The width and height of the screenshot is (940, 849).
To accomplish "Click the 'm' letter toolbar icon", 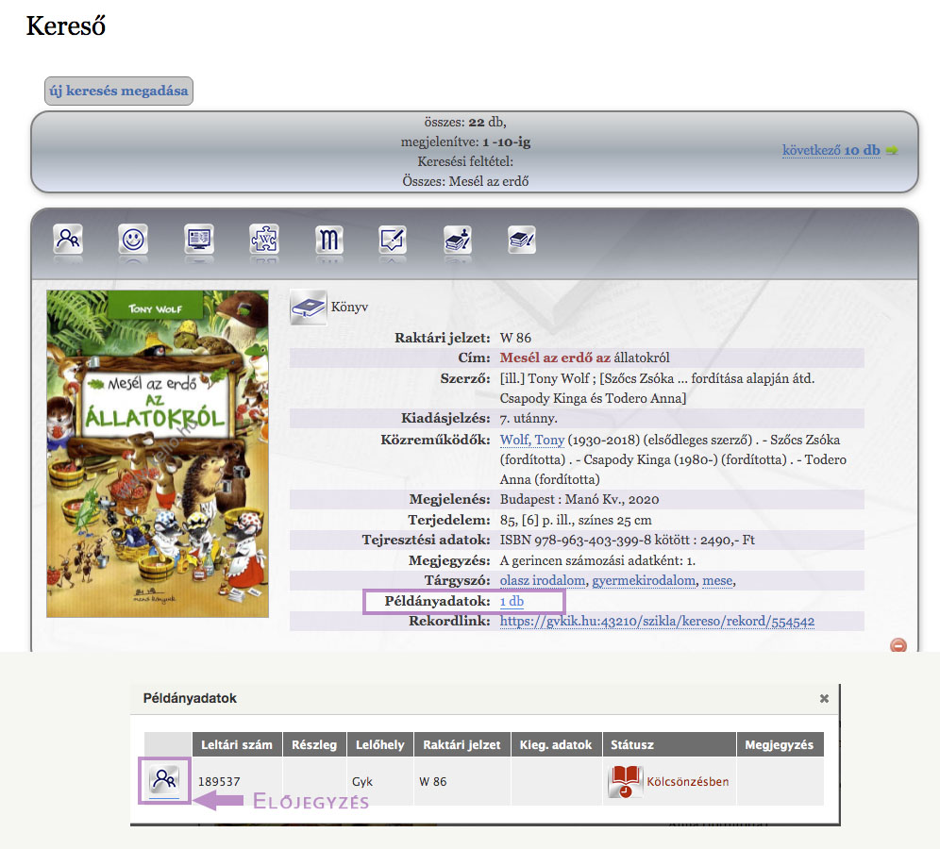I will 328,239.
